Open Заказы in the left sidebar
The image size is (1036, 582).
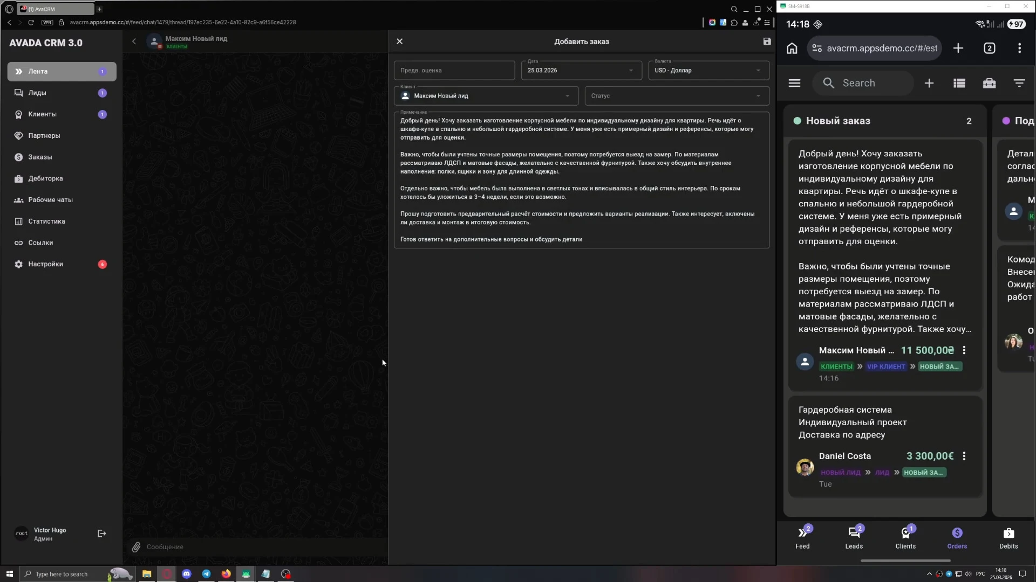pos(40,157)
